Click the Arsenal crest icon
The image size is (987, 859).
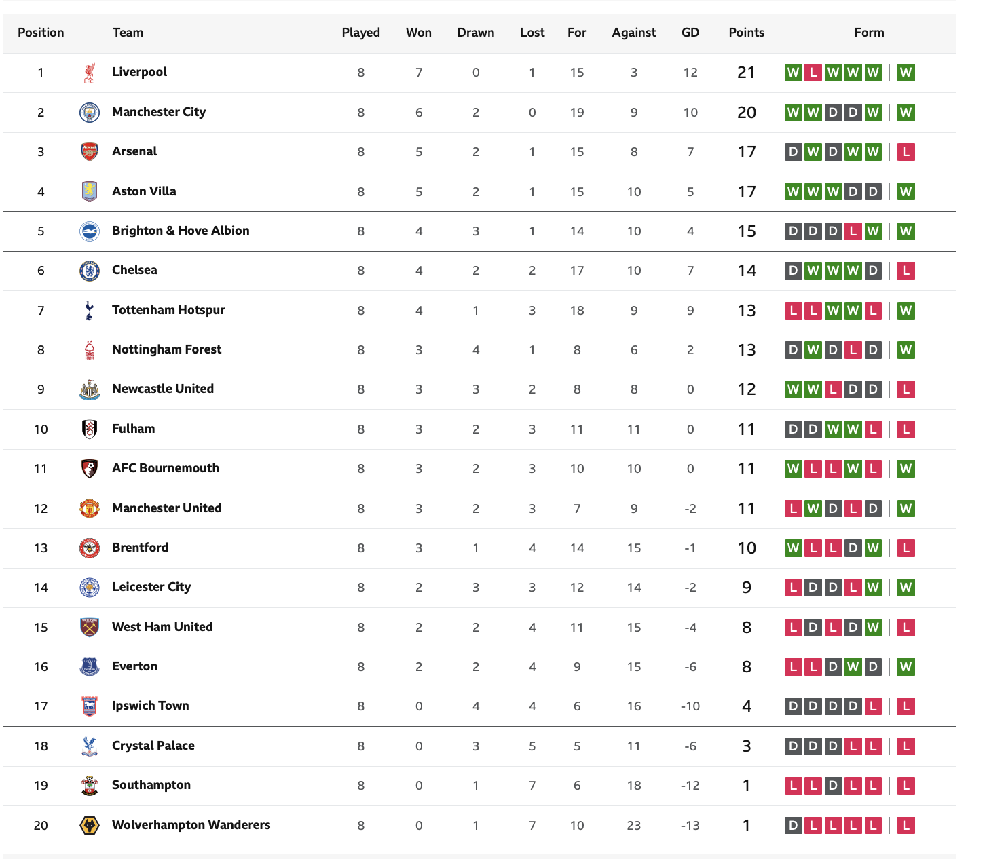pos(89,152)
